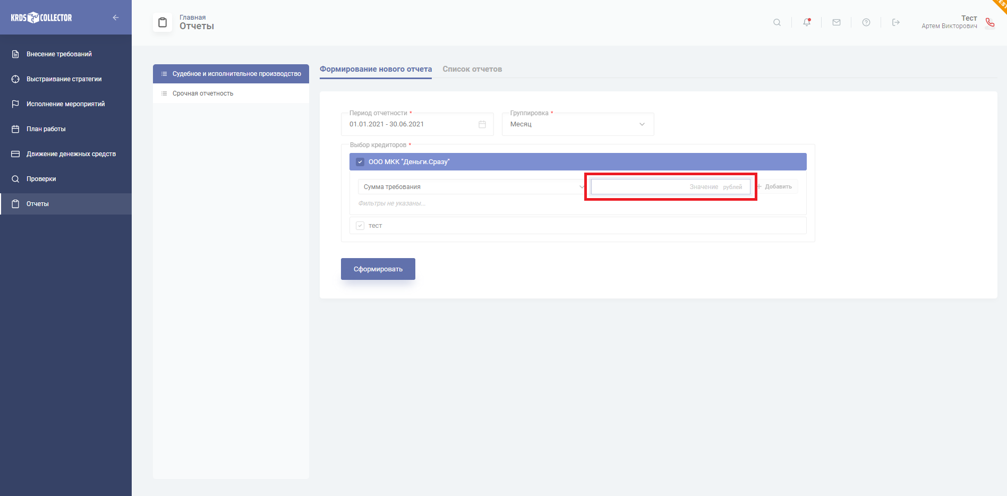Open the Группировка dropdown

click(578, 124)
